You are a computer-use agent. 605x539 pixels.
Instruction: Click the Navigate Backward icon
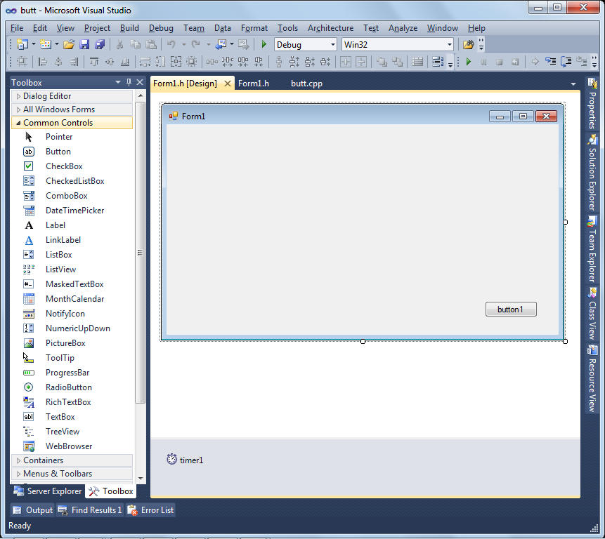[x=221, y=45]
